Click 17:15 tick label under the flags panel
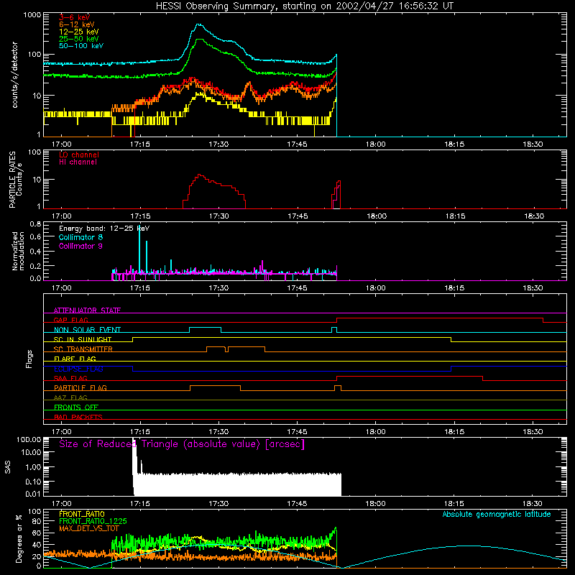The width and height of the screenshot is (575, 575). pos(140,432)
